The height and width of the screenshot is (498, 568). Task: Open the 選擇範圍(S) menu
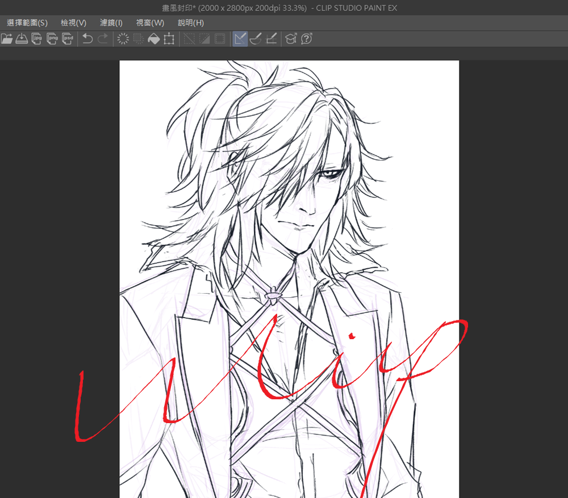pos(27,23)
